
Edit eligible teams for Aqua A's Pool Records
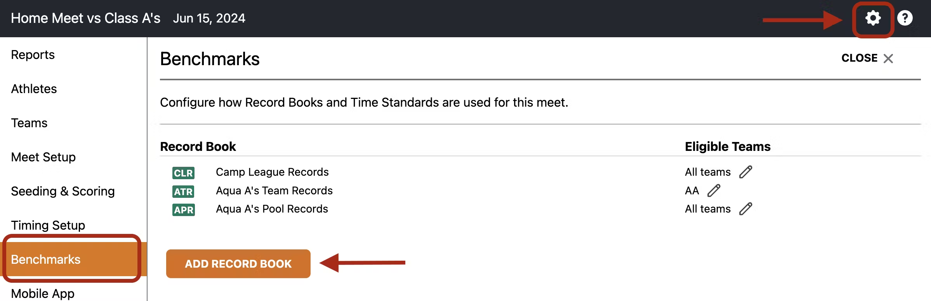(745, 209)
